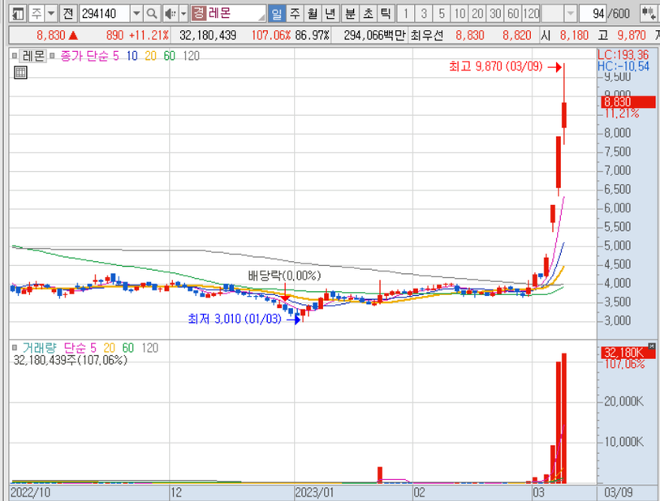Click the magnifier stock search icon
Viewport: 660px width, 501px height.
(x=152, y=14)
